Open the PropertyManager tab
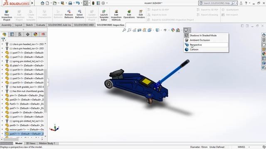 12,34
